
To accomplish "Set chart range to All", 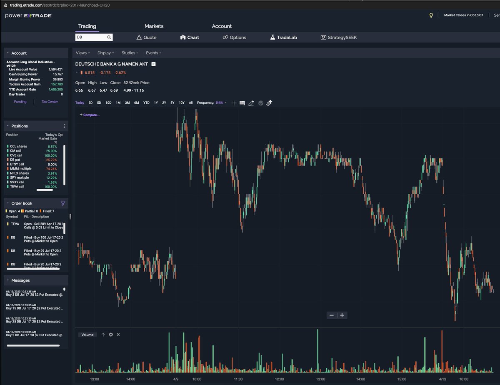I will (x=191, y=102).
